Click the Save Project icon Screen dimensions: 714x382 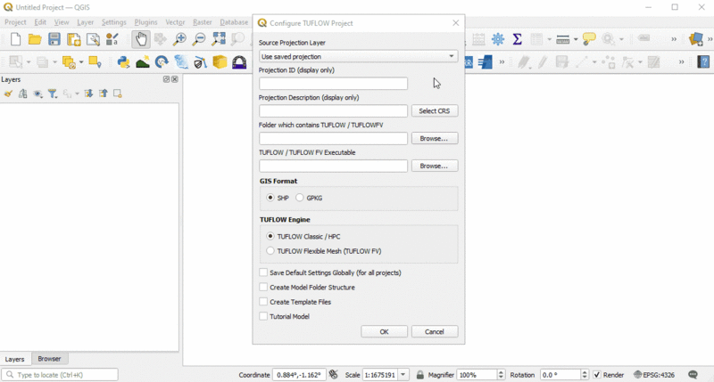[x=54, y=39]
